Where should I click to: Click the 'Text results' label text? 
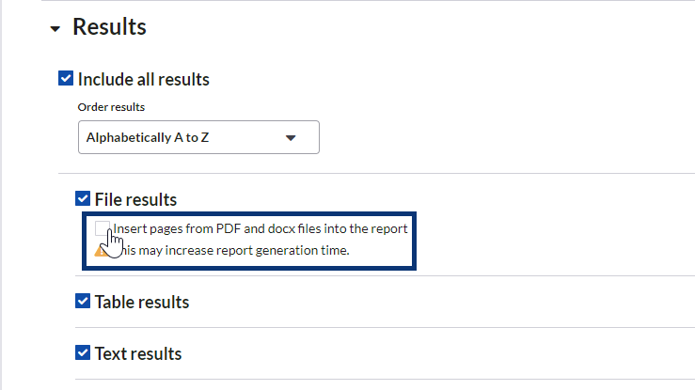[137, 354]
